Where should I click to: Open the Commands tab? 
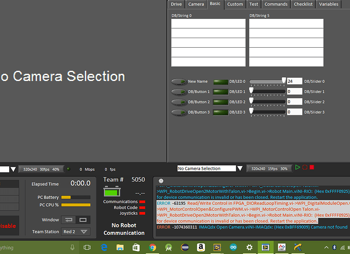276,4
